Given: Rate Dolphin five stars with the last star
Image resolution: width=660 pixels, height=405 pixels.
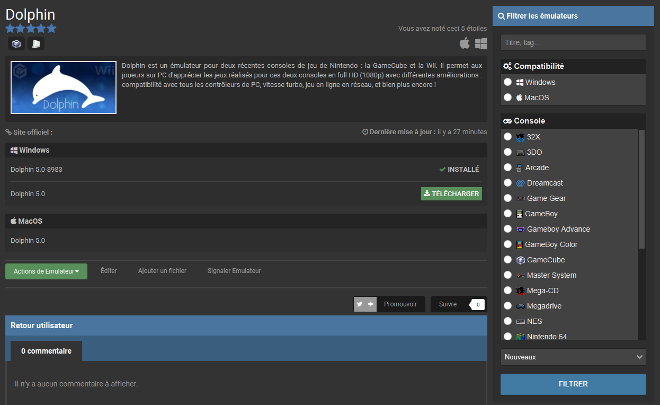Looking at the screenshot, I should point(51,29).
